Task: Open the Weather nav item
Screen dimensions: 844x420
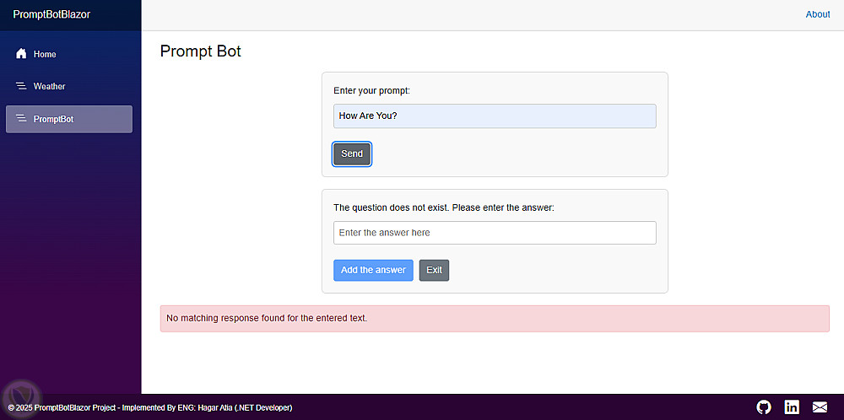Action: [49, 86]
